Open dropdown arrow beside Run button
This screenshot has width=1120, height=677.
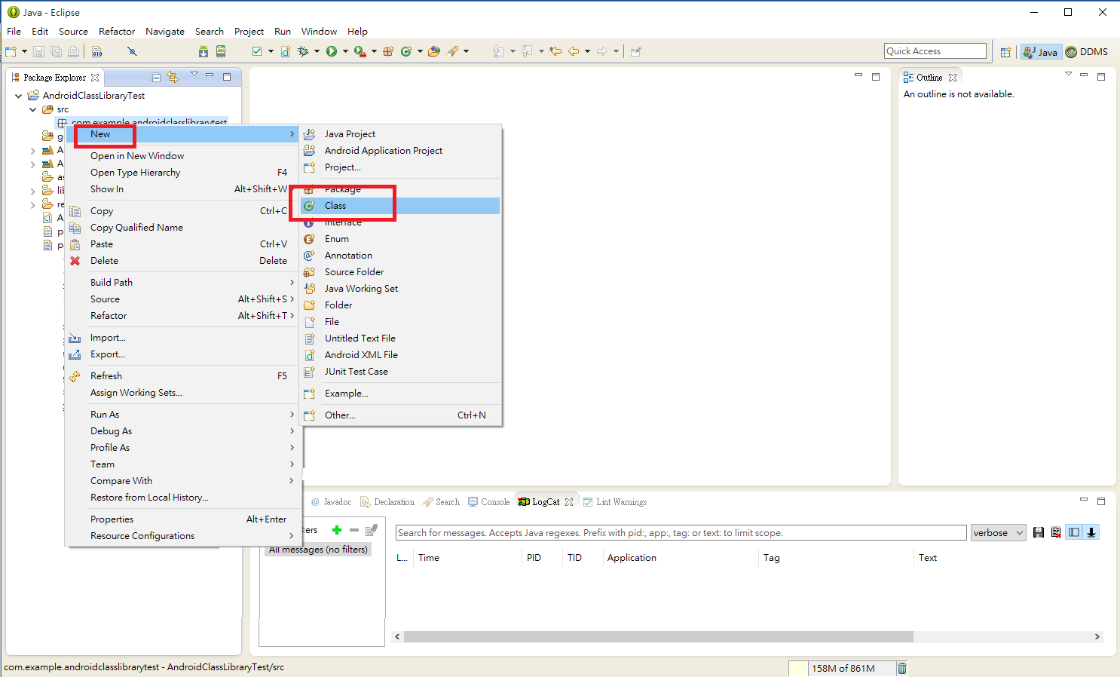coord(345,51)
